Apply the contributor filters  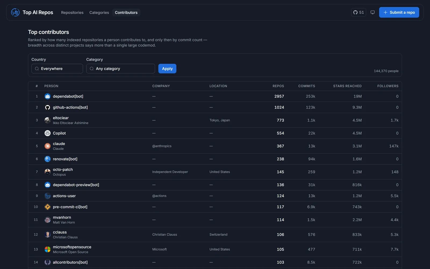click(x=167, y=69)
